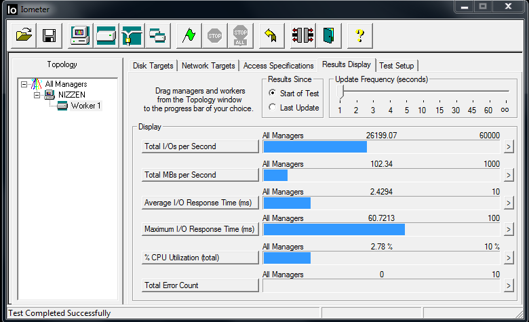Open the Total Error Count arrow button
Viewport: 529px width, 322px height.
(509, 286)
